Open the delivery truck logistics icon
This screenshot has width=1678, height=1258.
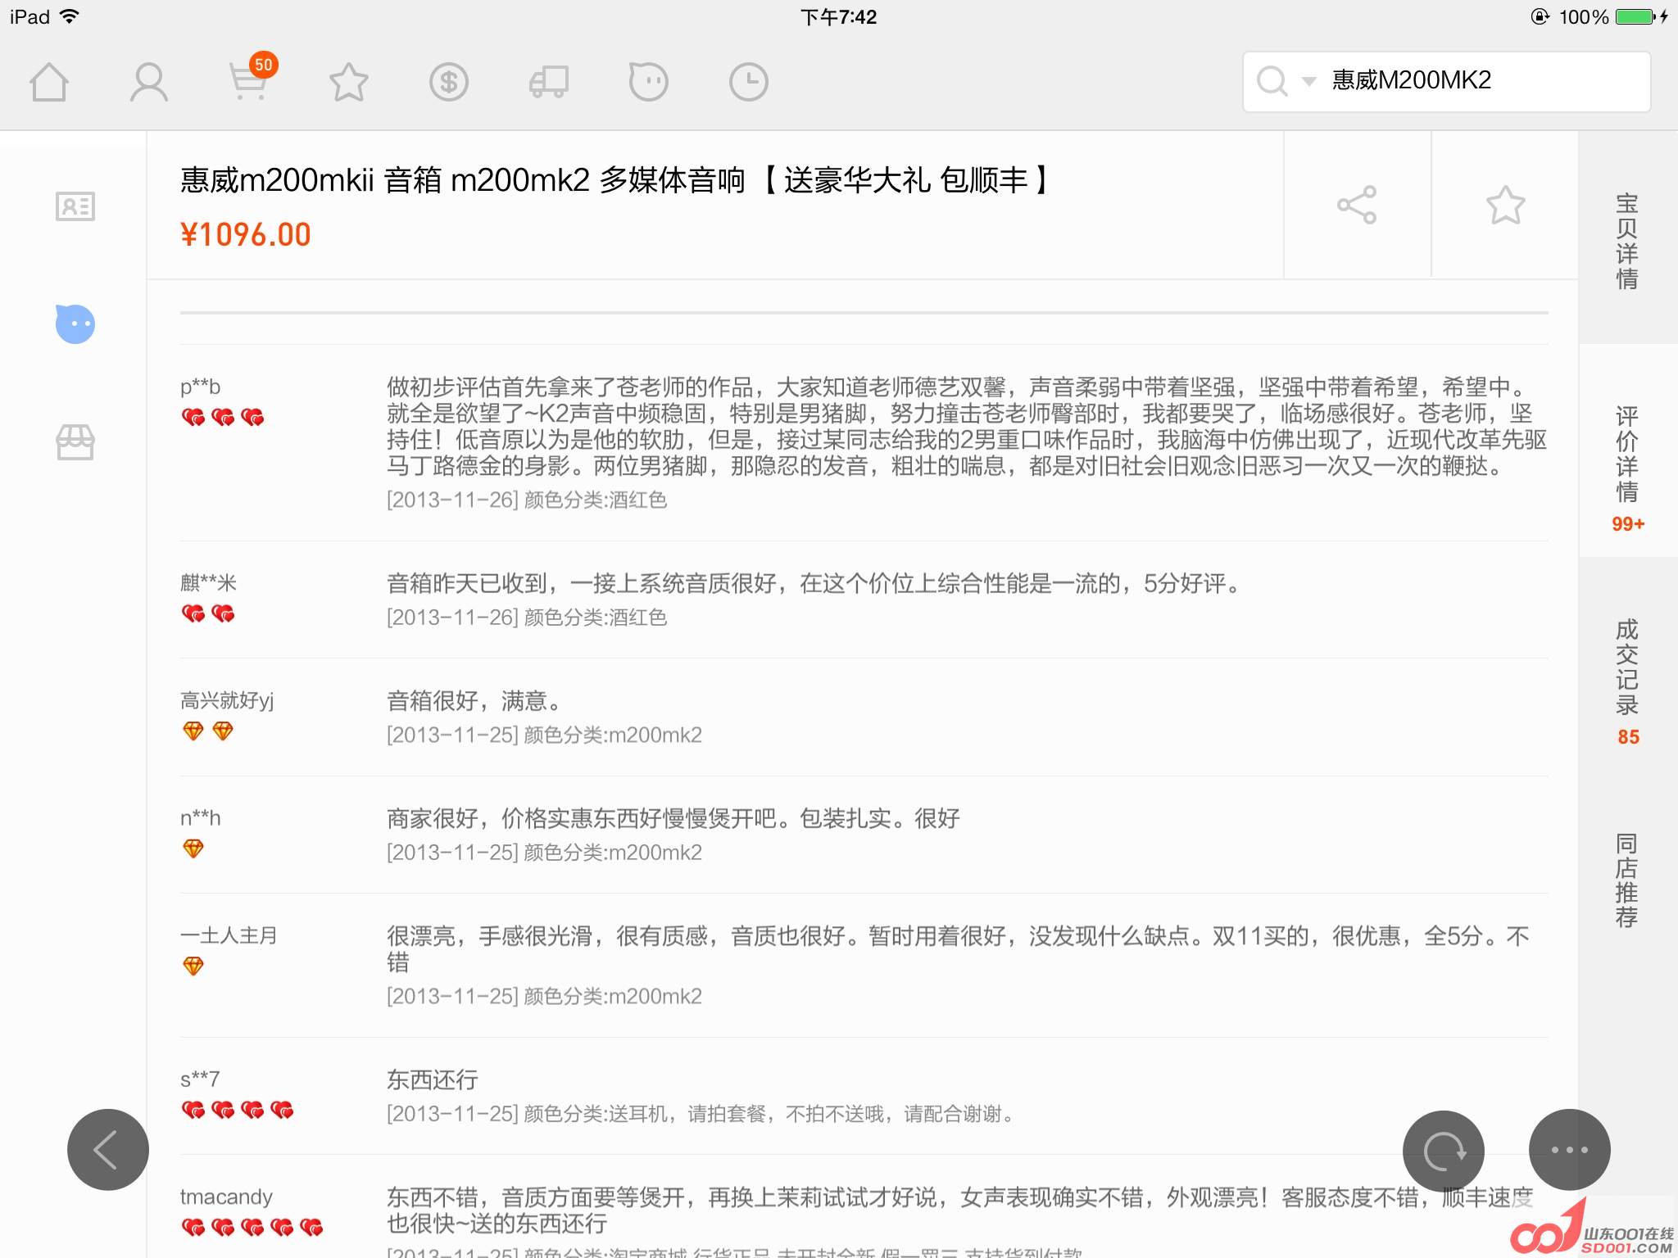click(549, 82)
